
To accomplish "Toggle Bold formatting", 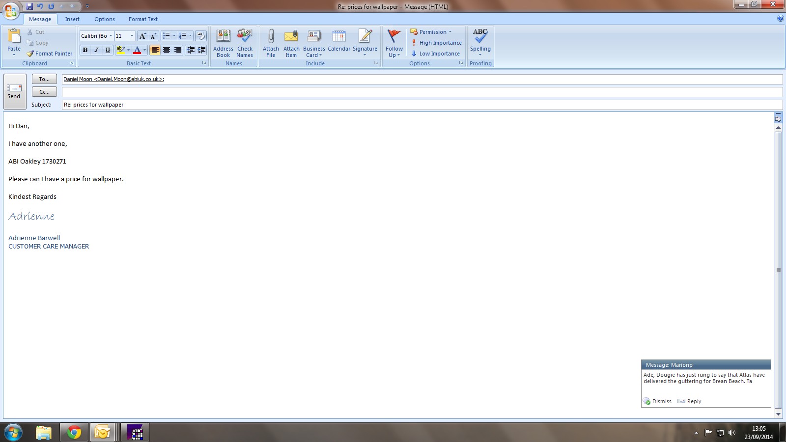I will pyautogui.click(x=85, y=50).
